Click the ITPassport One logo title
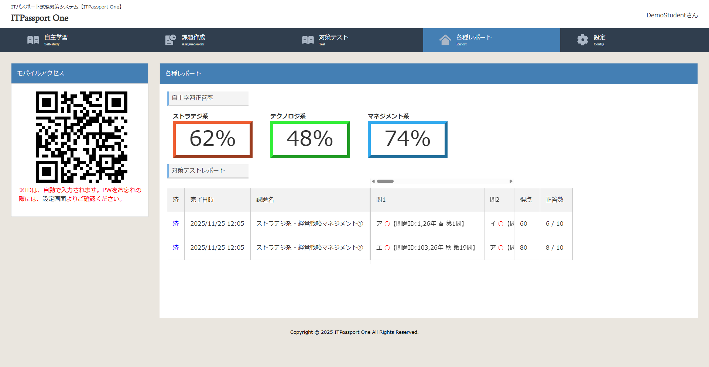This screenshot has width=709, height=367. (x=40, y=18)
